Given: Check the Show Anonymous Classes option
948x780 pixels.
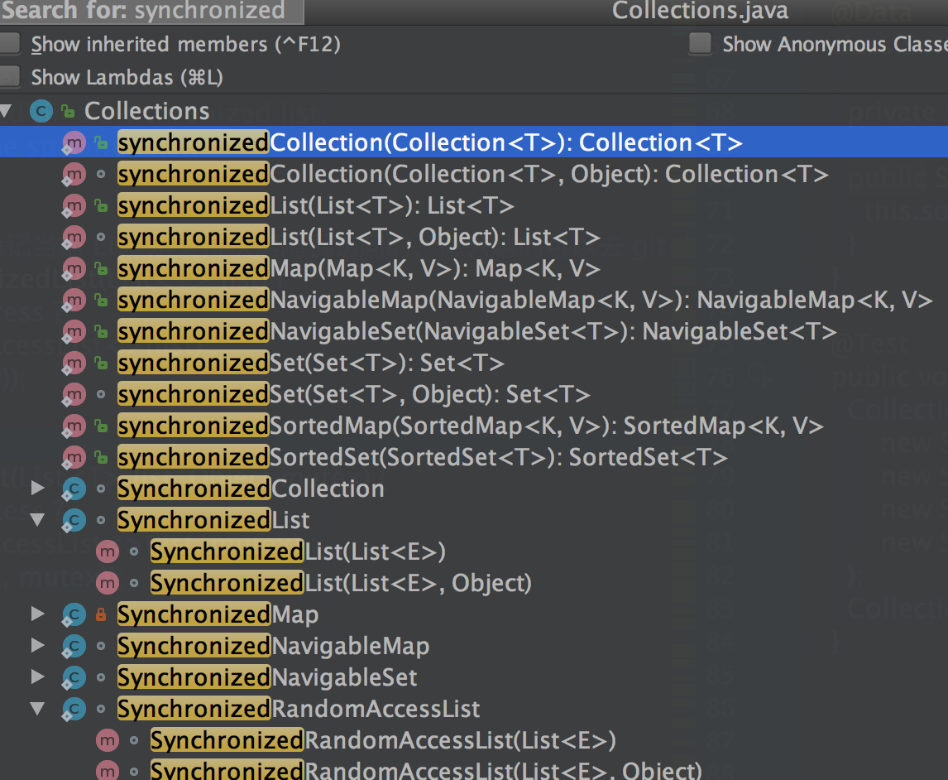Looking at the screenshot, I should (701, 45).
